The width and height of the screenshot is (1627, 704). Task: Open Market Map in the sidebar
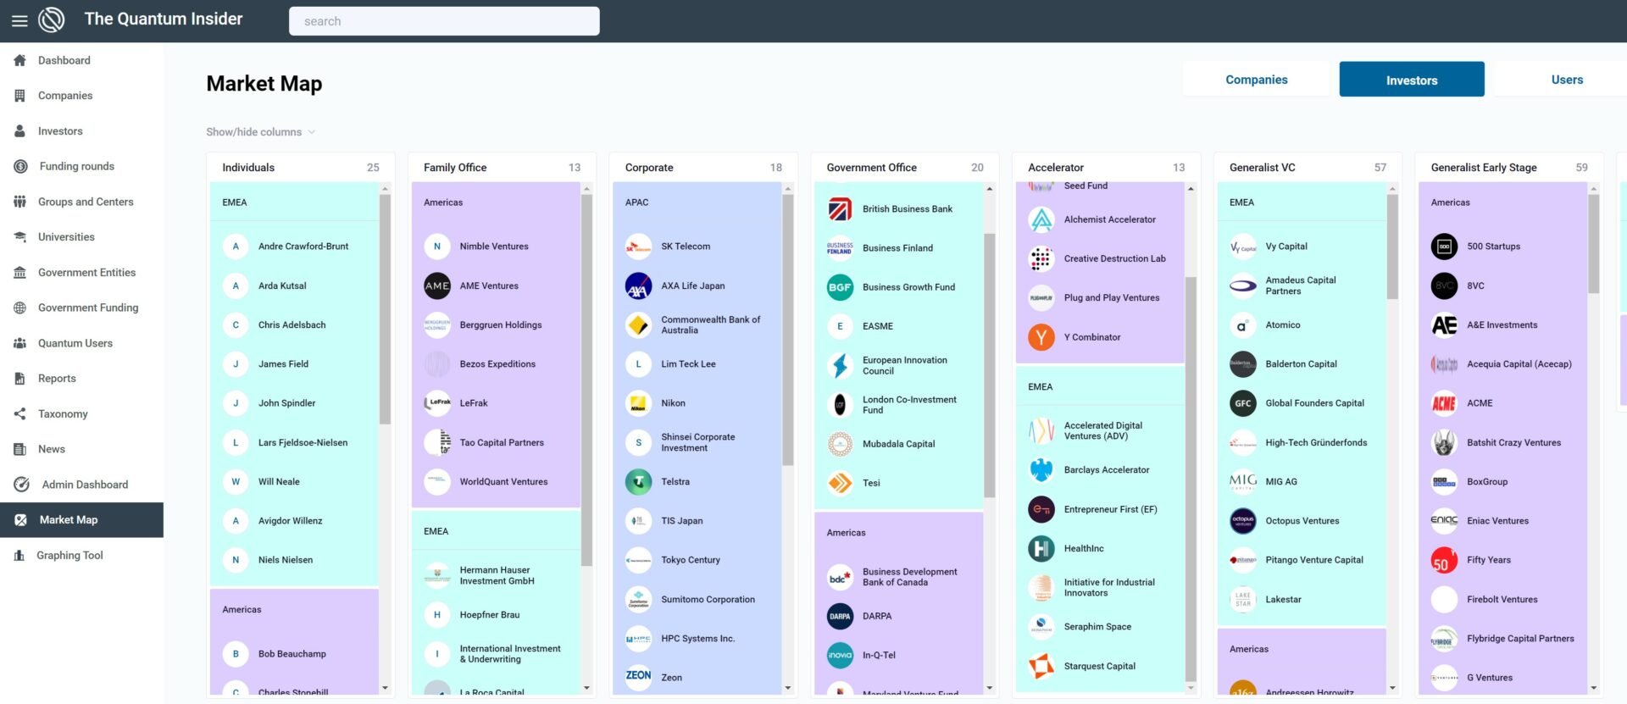[x=81, y=520]
